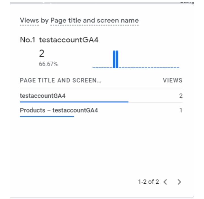
Task: Click the large 2 views count
Action: (x=42, y=53)
